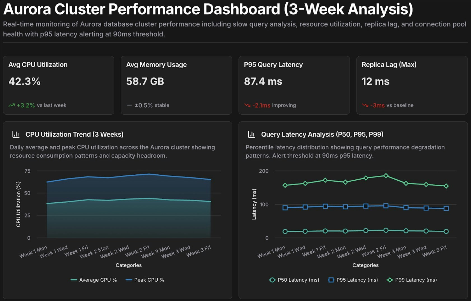Open the Avg Memory Usage card
Image resolution: width=471 pixels, height=301 pixels.
[176, 84]
